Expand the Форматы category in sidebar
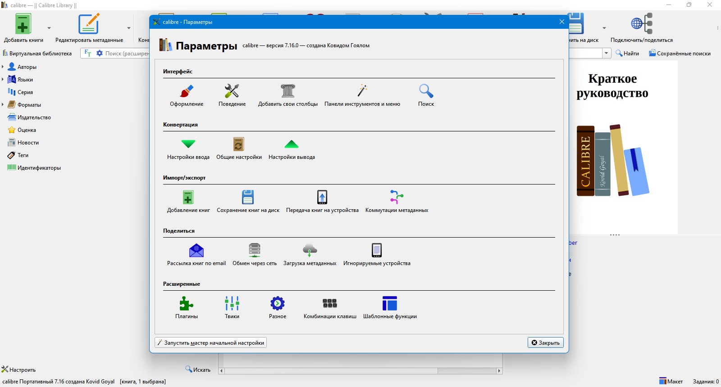Screen dimensions: 721x387 [x=3, y=104]
